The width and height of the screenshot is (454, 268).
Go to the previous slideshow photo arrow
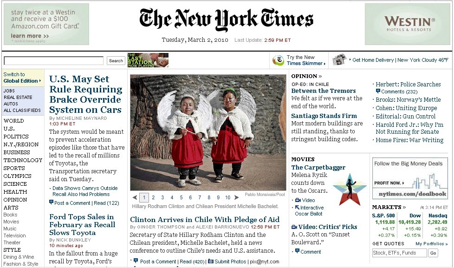pyautogui.click(x=135, y=197)
